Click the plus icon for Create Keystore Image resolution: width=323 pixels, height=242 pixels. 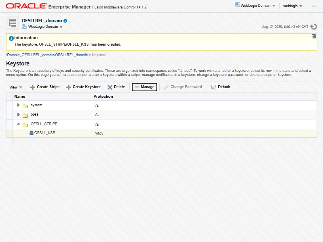click(68, 87)
